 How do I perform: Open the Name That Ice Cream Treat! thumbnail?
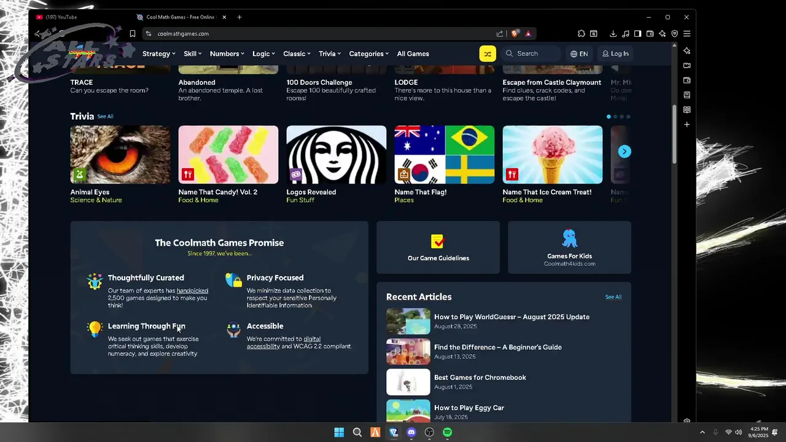pos(553,155)
